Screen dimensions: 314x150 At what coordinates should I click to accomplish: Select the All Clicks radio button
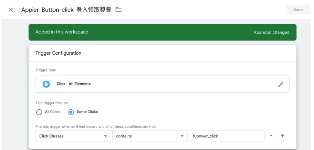click(39, 112)
